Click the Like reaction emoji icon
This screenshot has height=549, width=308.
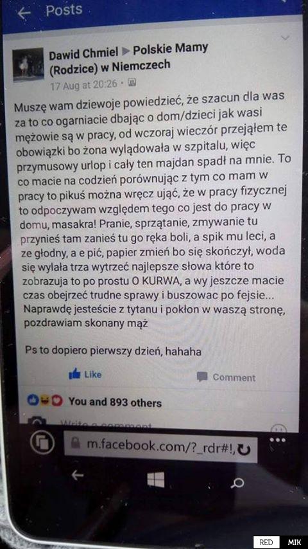[x=33, y=400]
